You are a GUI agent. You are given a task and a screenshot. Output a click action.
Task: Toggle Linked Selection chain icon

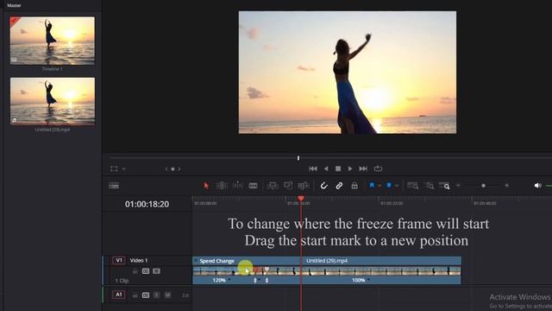pyautogui.click(x=339, y=186)
